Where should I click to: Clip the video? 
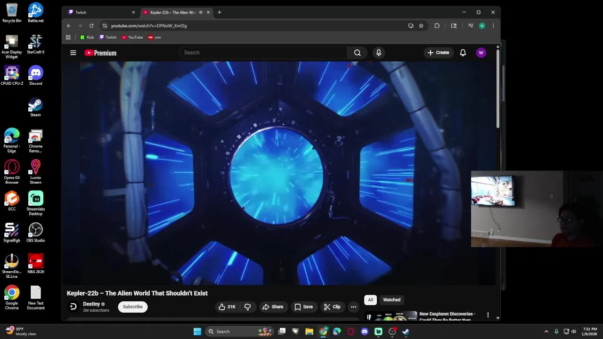tap(332, 307)
